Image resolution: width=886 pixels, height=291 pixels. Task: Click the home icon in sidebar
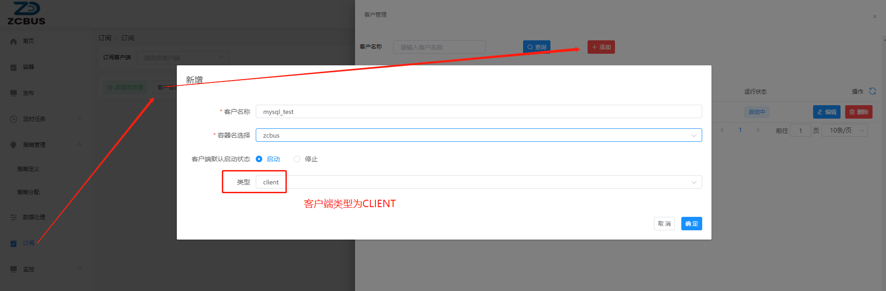click(x=13, y=41)
